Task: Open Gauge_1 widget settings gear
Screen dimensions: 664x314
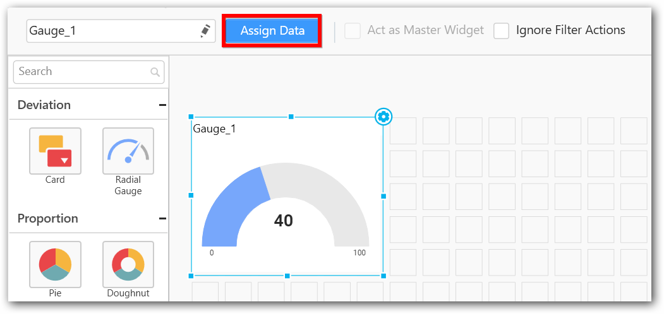Action: 383,117
